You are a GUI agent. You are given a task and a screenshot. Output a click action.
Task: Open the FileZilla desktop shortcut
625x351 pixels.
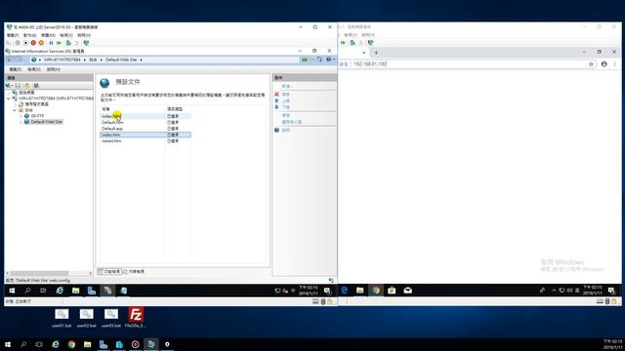click(136, 317)
